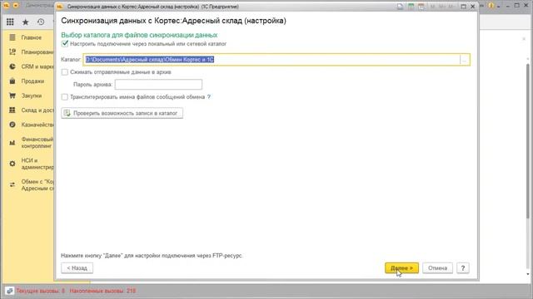Cancel the setup with Отмена
This screenshot has width=533, height=299.
click(437, 268)
